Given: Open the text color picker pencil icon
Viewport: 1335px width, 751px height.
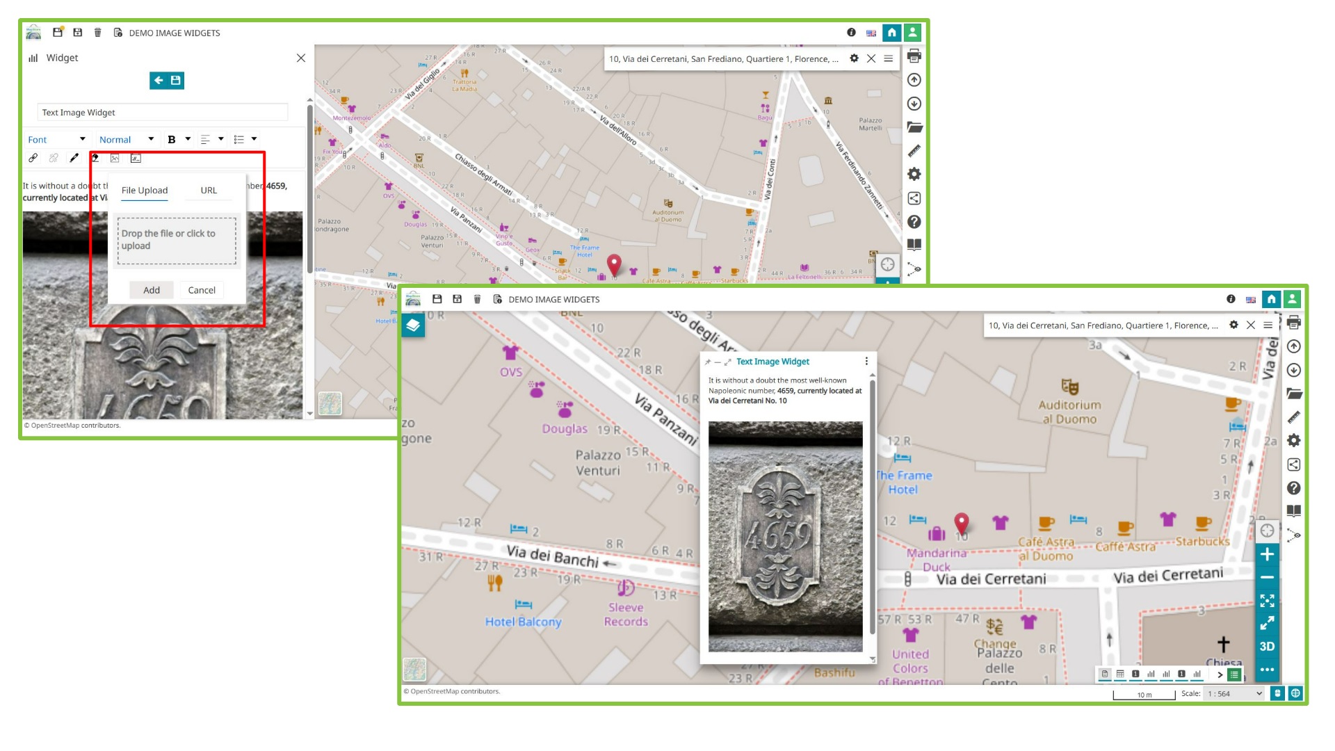Looking at the screenshot, I should pyautogui.click(x=74, y=158).
